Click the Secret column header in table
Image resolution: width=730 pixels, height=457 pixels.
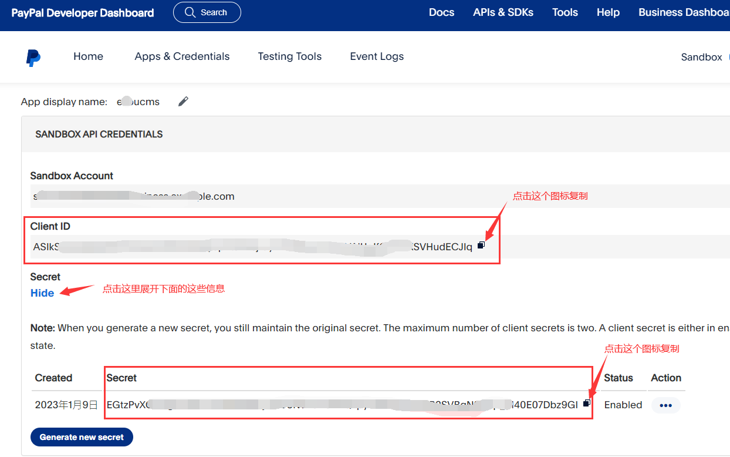coord(121,378)
